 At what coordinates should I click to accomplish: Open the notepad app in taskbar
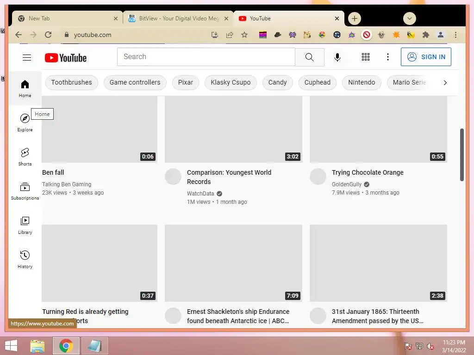94,346
